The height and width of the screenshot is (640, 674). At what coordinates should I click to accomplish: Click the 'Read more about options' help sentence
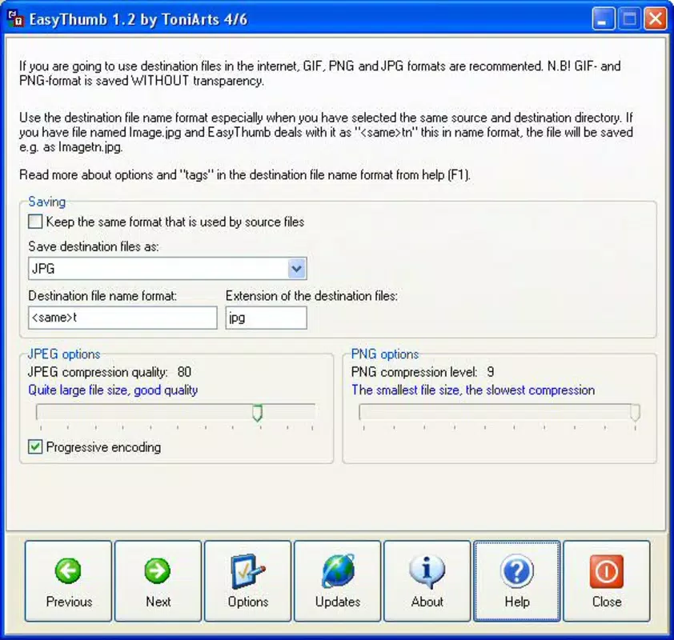point(245,175)
